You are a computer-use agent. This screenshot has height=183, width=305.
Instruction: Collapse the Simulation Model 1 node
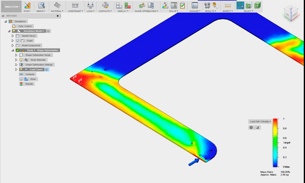click(9, 31)
